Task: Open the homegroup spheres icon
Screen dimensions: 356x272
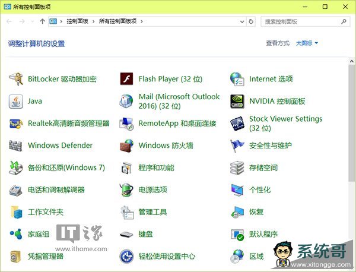Action: point(16,234)
